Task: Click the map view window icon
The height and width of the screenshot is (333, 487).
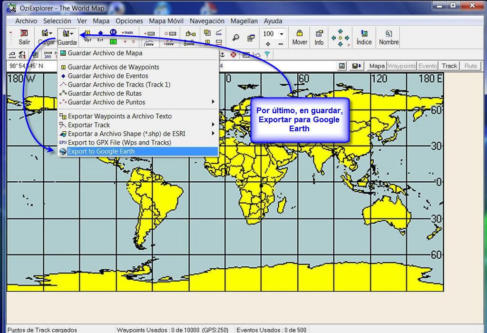Action: [251, 38]
